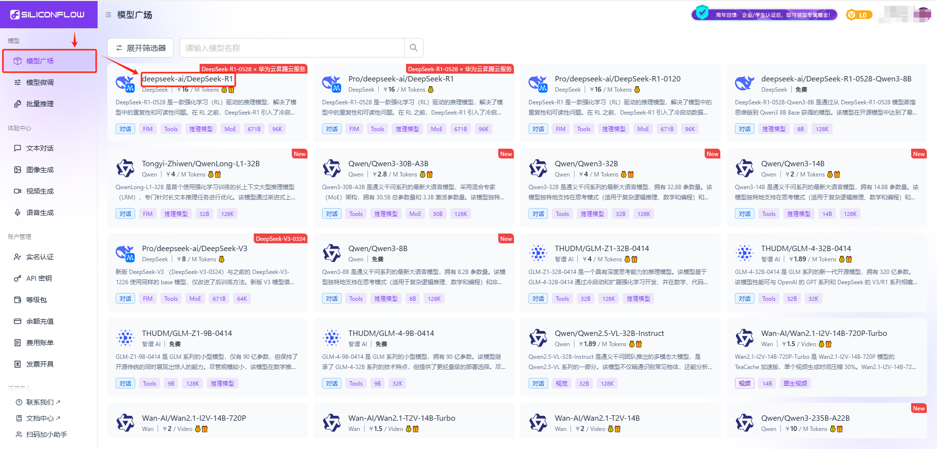The image size is (937, 449).
Task: Click the Zhipu logo on GLM-Z1-32B-0414 card
Action: (538, 253)
